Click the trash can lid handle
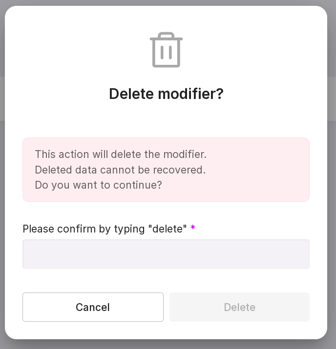The image size is (336, 349). click(x=166, y=34)
